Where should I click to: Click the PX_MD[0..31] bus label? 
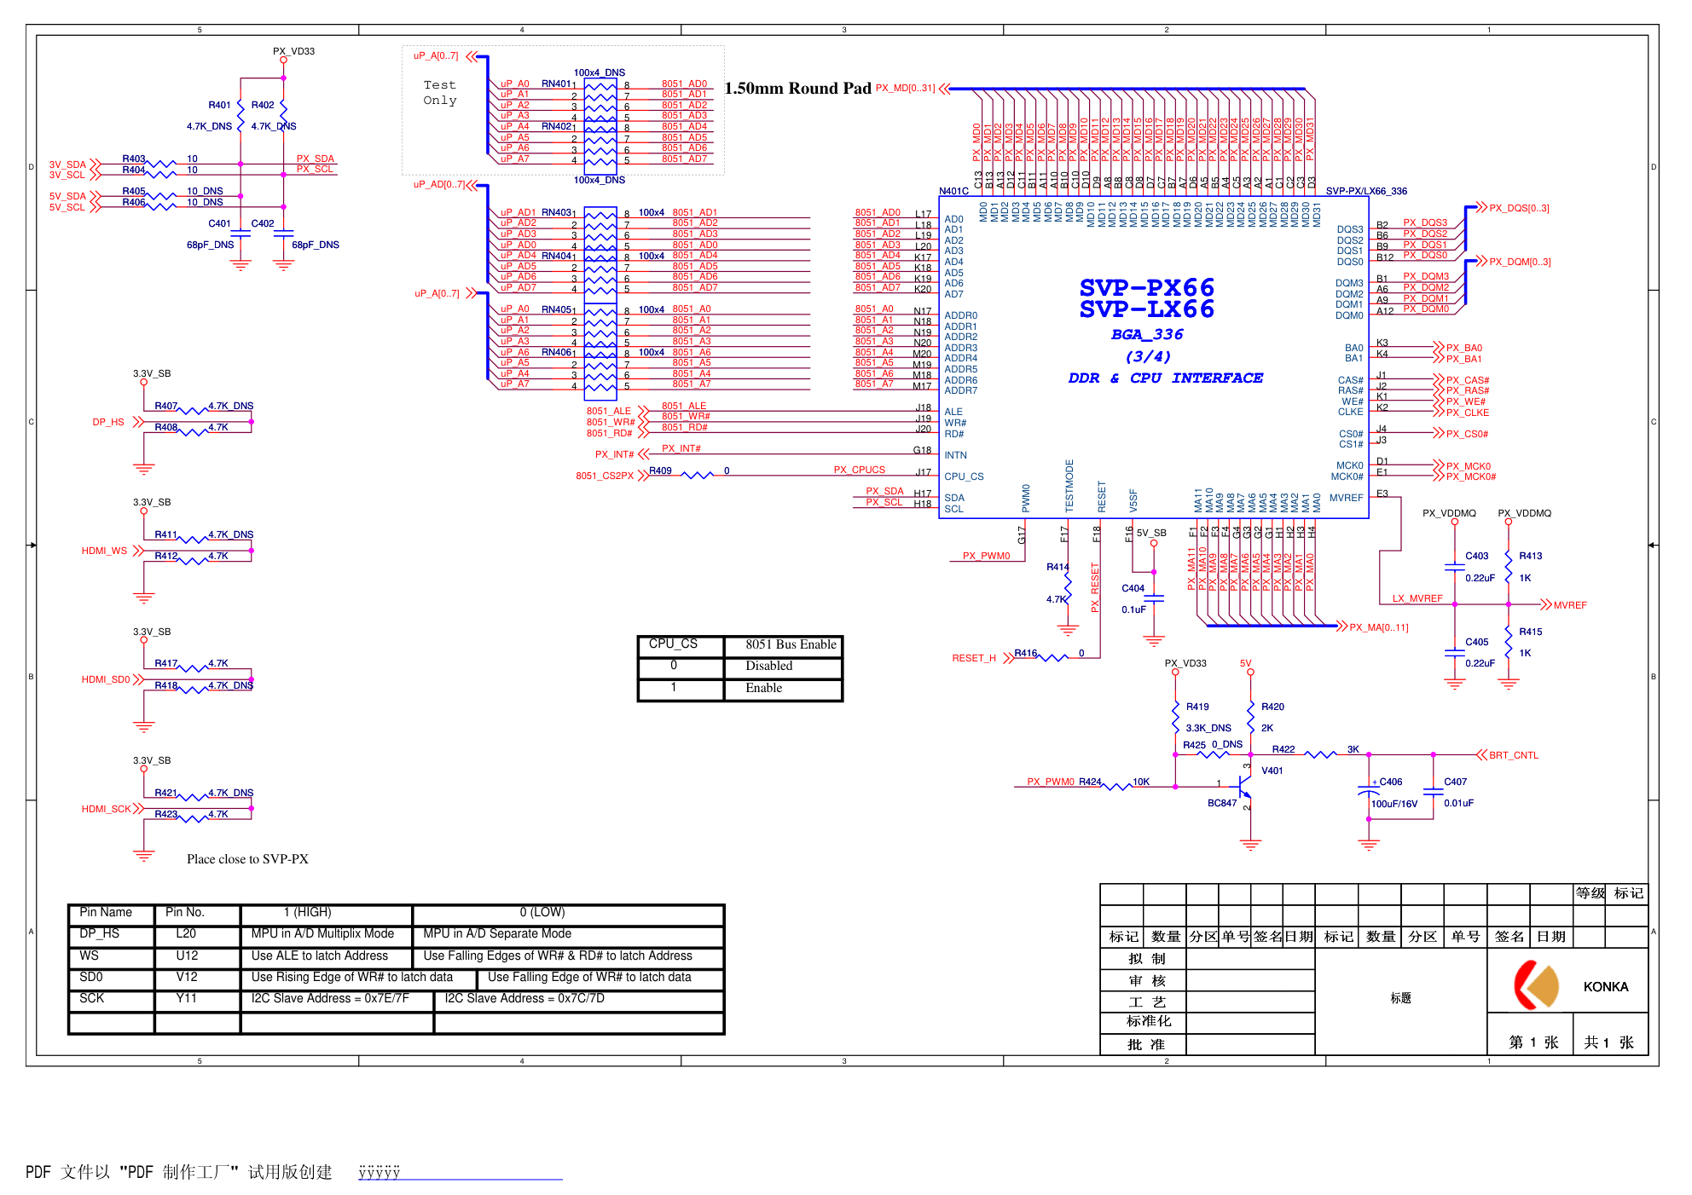click(905, 88)
